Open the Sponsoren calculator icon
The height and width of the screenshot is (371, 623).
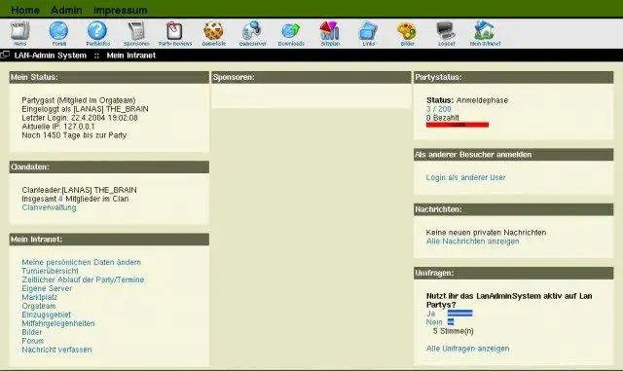(136, 31)
